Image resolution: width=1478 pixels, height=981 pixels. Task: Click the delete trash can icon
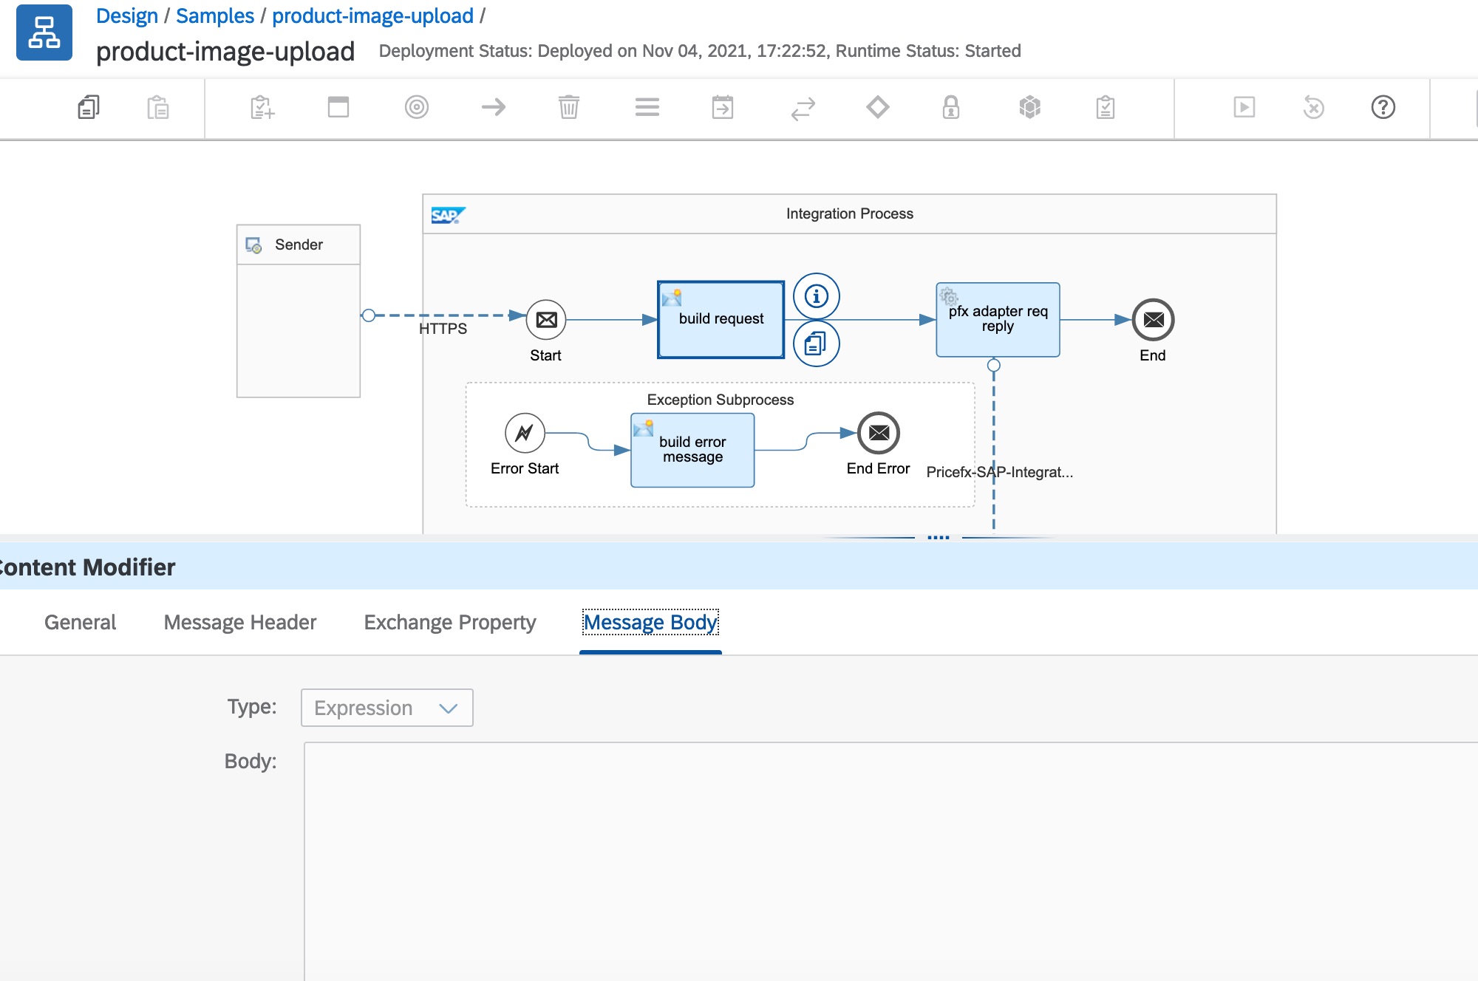pos(568,108)
